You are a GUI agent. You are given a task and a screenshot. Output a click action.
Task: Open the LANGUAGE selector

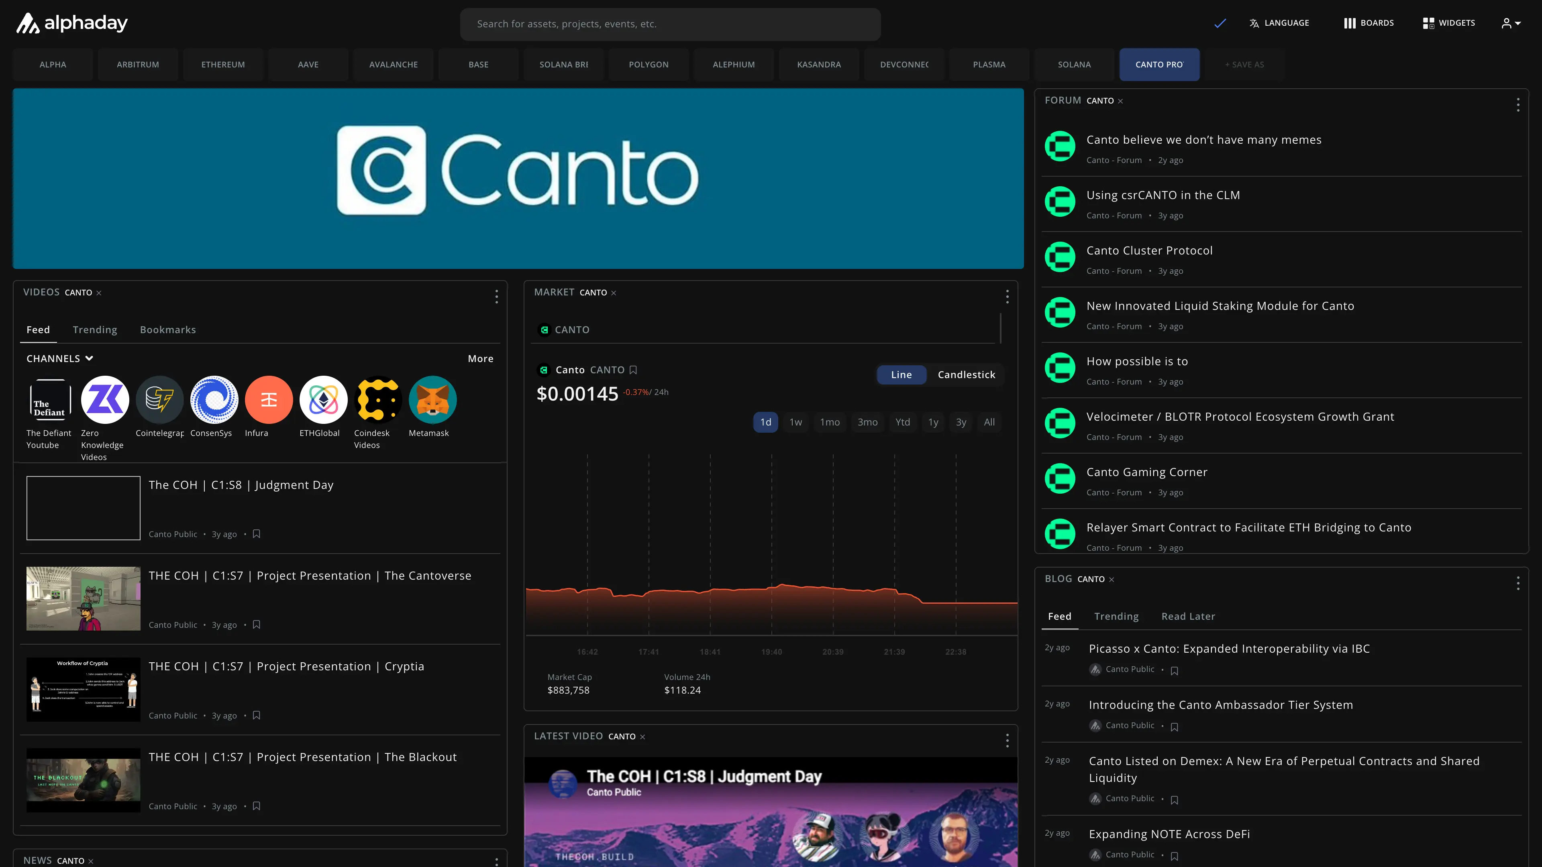1280,23
